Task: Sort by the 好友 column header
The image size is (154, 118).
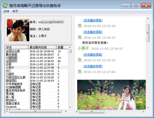Action: [16, 47]
